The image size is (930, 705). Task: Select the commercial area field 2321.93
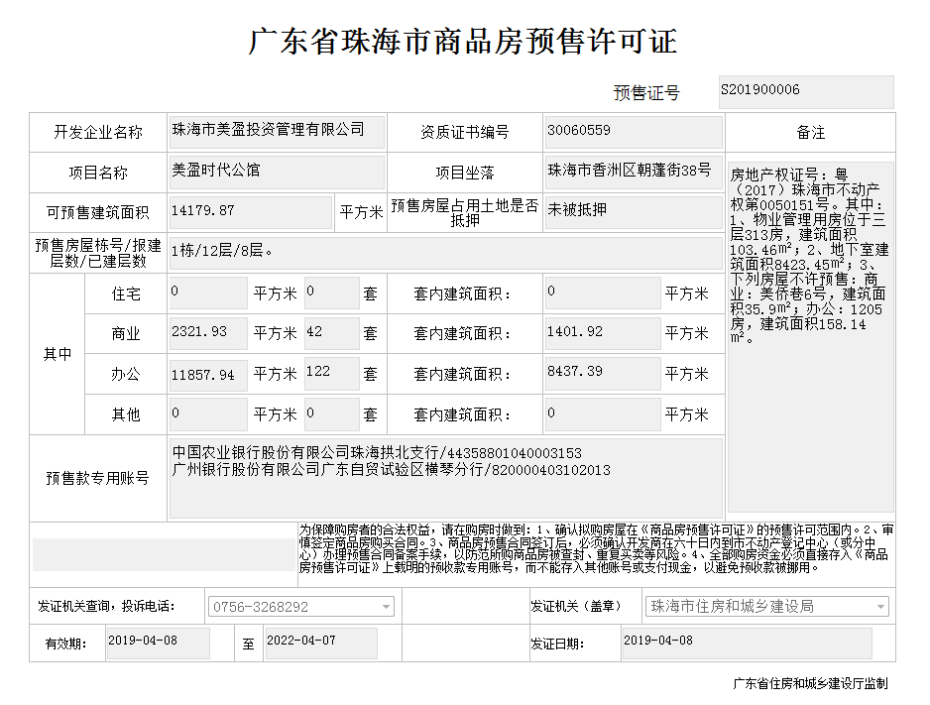pyautogui.click(x=208, y=334)
